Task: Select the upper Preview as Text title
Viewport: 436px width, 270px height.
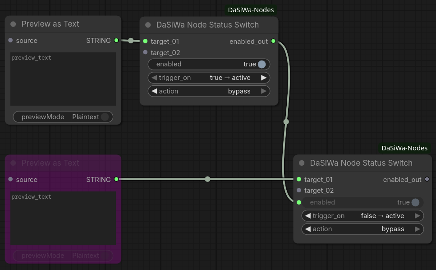Action: 50,24
